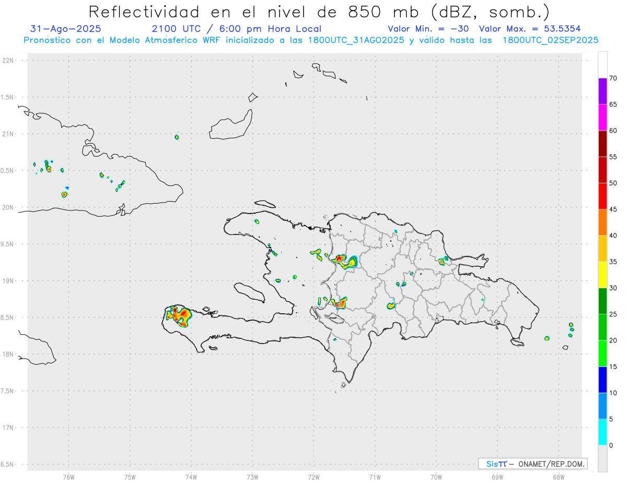Pick the bright green 15–20 dBZ band
Viewport: 627px width, 484px height.
click(x=602, y=353)
